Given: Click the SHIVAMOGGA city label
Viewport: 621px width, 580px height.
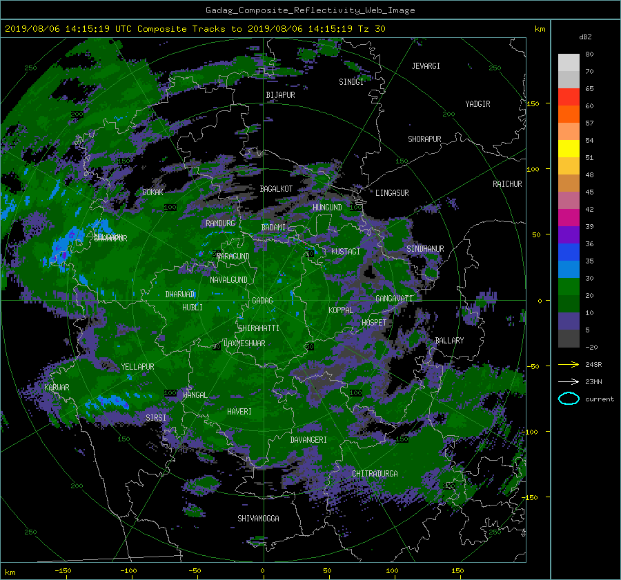Looking at the screenshot, I should pyautogui.click(x=258, y=519).
